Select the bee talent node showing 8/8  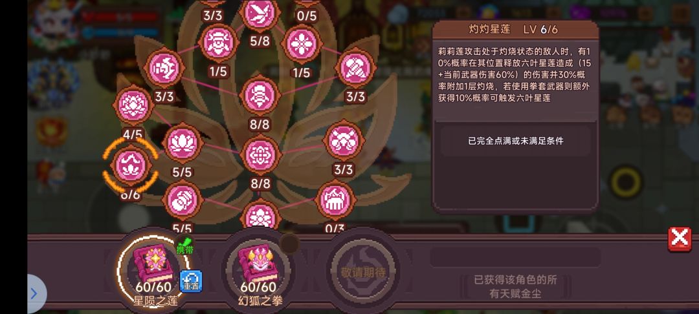point(260,95)
